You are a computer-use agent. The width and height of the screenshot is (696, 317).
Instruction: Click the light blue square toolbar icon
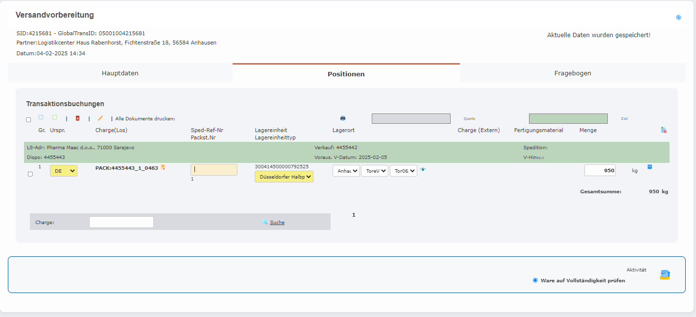[41, 117]
